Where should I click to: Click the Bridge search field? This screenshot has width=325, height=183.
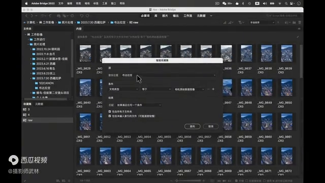pyautogui.click(x=283, y=16)
